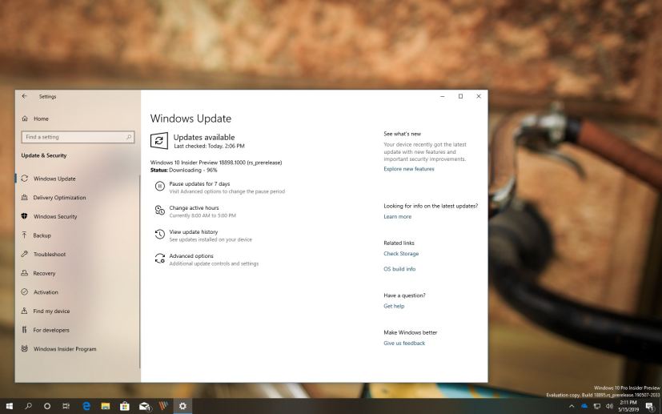Click the Update & Security heading
The height and width of the screenshot is (414, 662).
44,155
